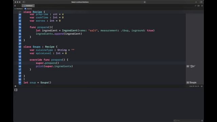The height and width of the screenshot is (122, 217).
Task: Click the spiceLevel variable name
Action: point(43,53)
